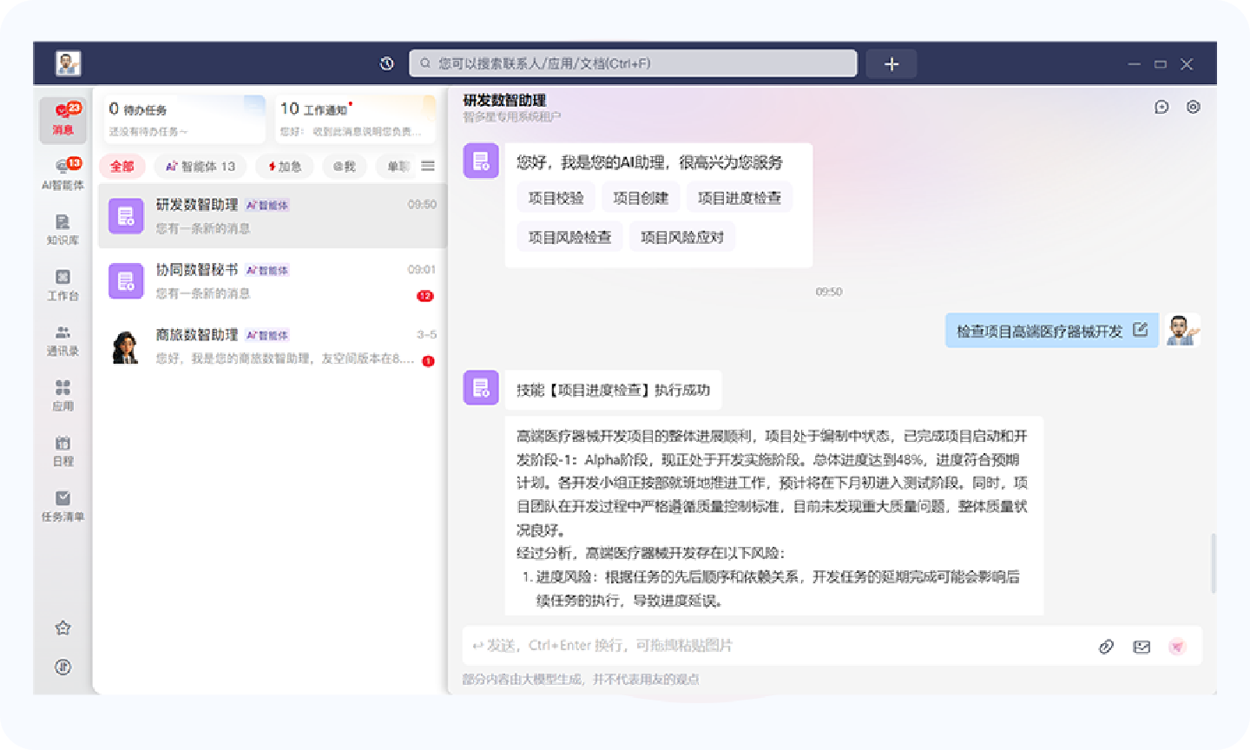
Task: Select the 加急 urgent filter tab
Action: [285, 166]
